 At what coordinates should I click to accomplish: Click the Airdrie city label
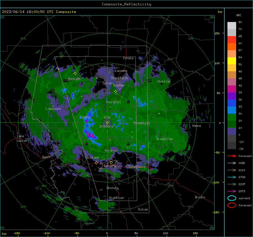pos(111,150)
